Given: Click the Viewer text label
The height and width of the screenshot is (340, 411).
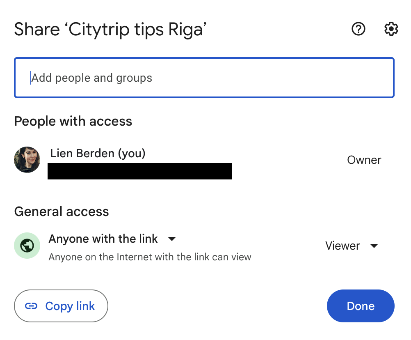Looking at the screenshot, I should (x=342, y=246).
